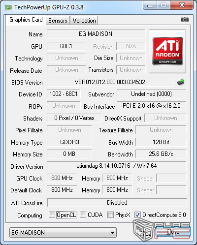Click the Device ID field
The image size is (197, 245).
coord(64,94)
